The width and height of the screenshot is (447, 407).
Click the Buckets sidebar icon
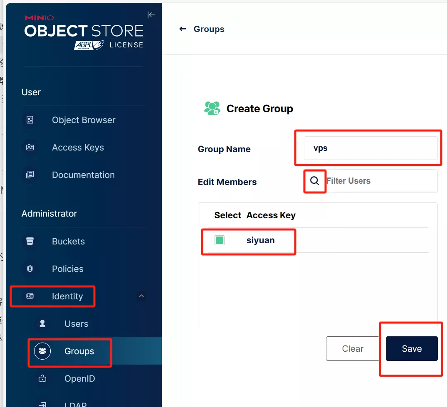(x=30, y=242)
